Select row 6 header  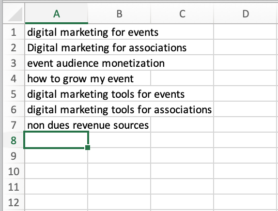[14, 109]
